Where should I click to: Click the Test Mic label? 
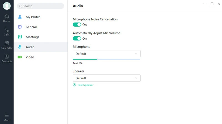pyautogui.click(x=78, y=63)
